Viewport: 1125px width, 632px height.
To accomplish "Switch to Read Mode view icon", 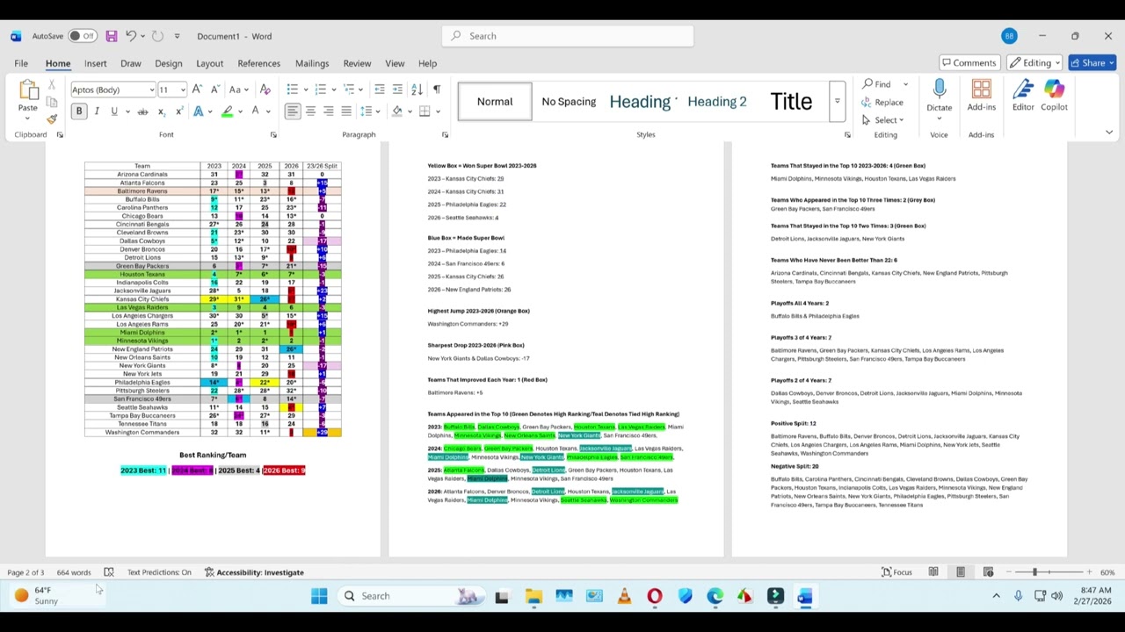I will tap(933, 572).
